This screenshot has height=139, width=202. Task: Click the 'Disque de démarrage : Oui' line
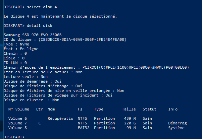coord(32,81)
